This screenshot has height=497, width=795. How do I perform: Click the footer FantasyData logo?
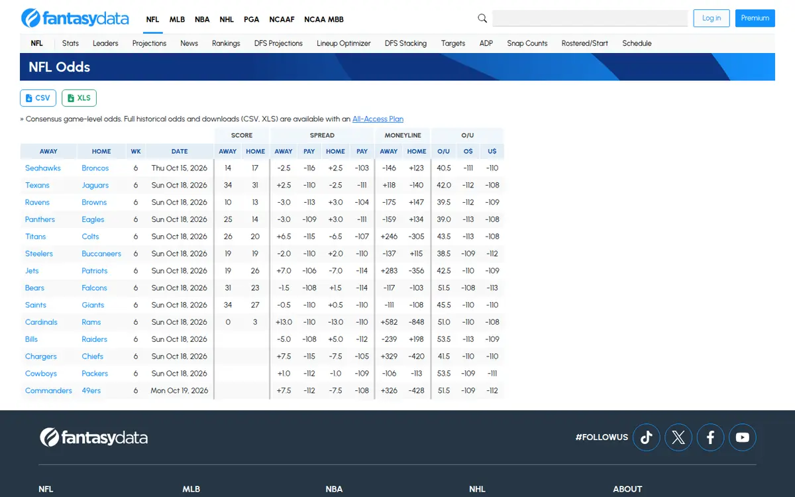pos(93,437)
